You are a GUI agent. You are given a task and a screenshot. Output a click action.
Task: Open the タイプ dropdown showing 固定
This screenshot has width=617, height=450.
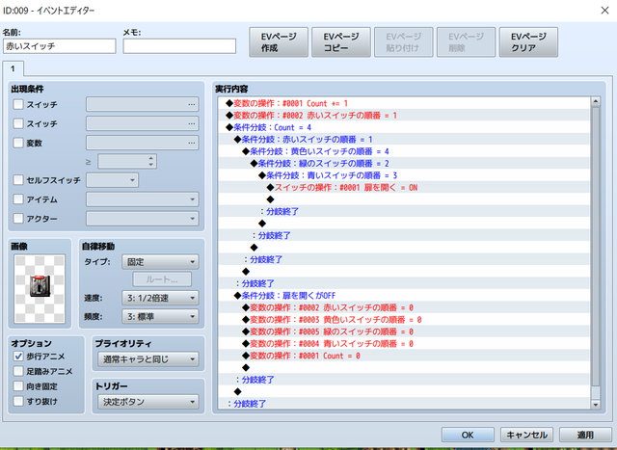tap(160, 262)
